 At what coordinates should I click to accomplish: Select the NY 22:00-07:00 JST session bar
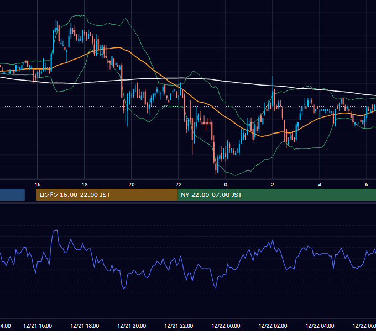point(276,195)
